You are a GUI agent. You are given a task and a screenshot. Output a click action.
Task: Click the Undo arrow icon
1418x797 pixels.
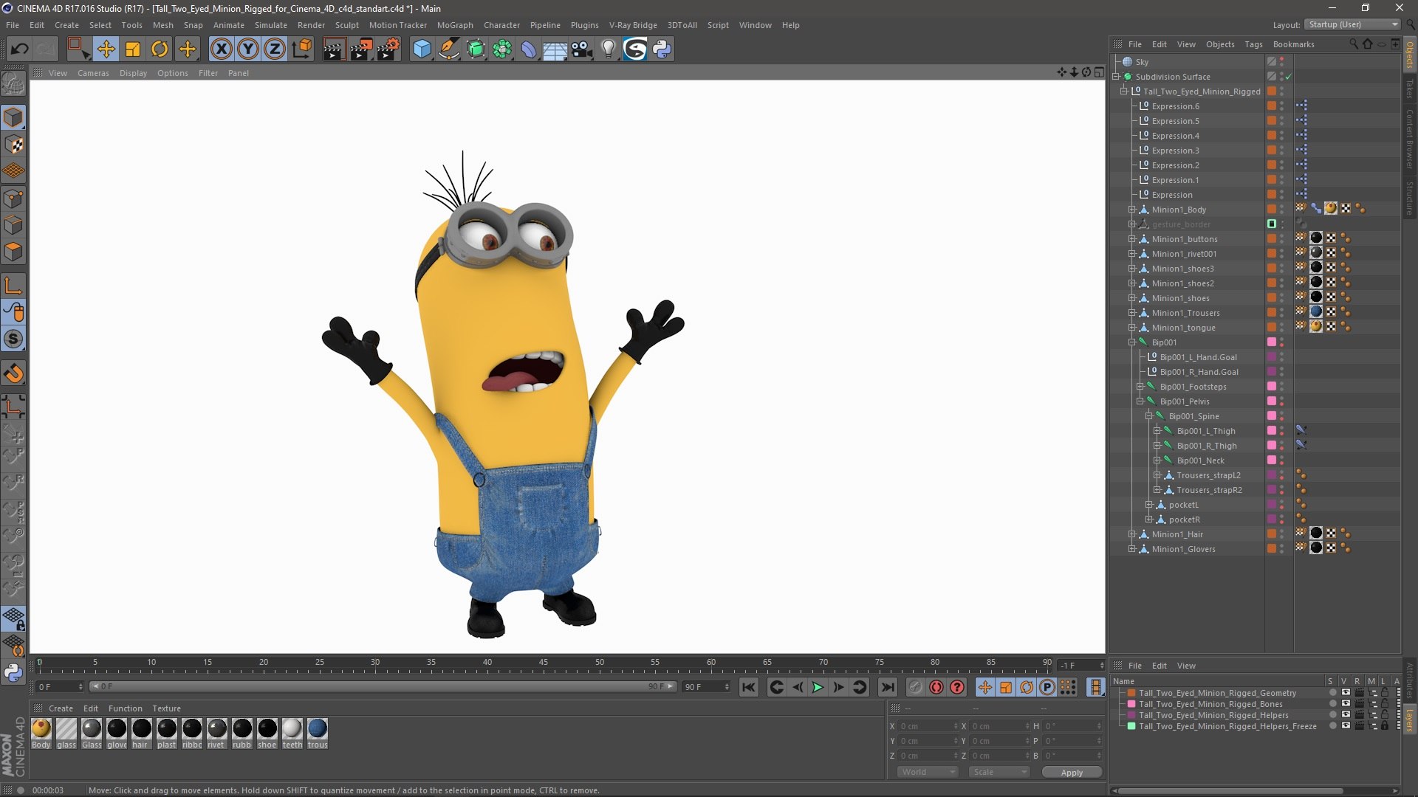(x=19, y=49)
